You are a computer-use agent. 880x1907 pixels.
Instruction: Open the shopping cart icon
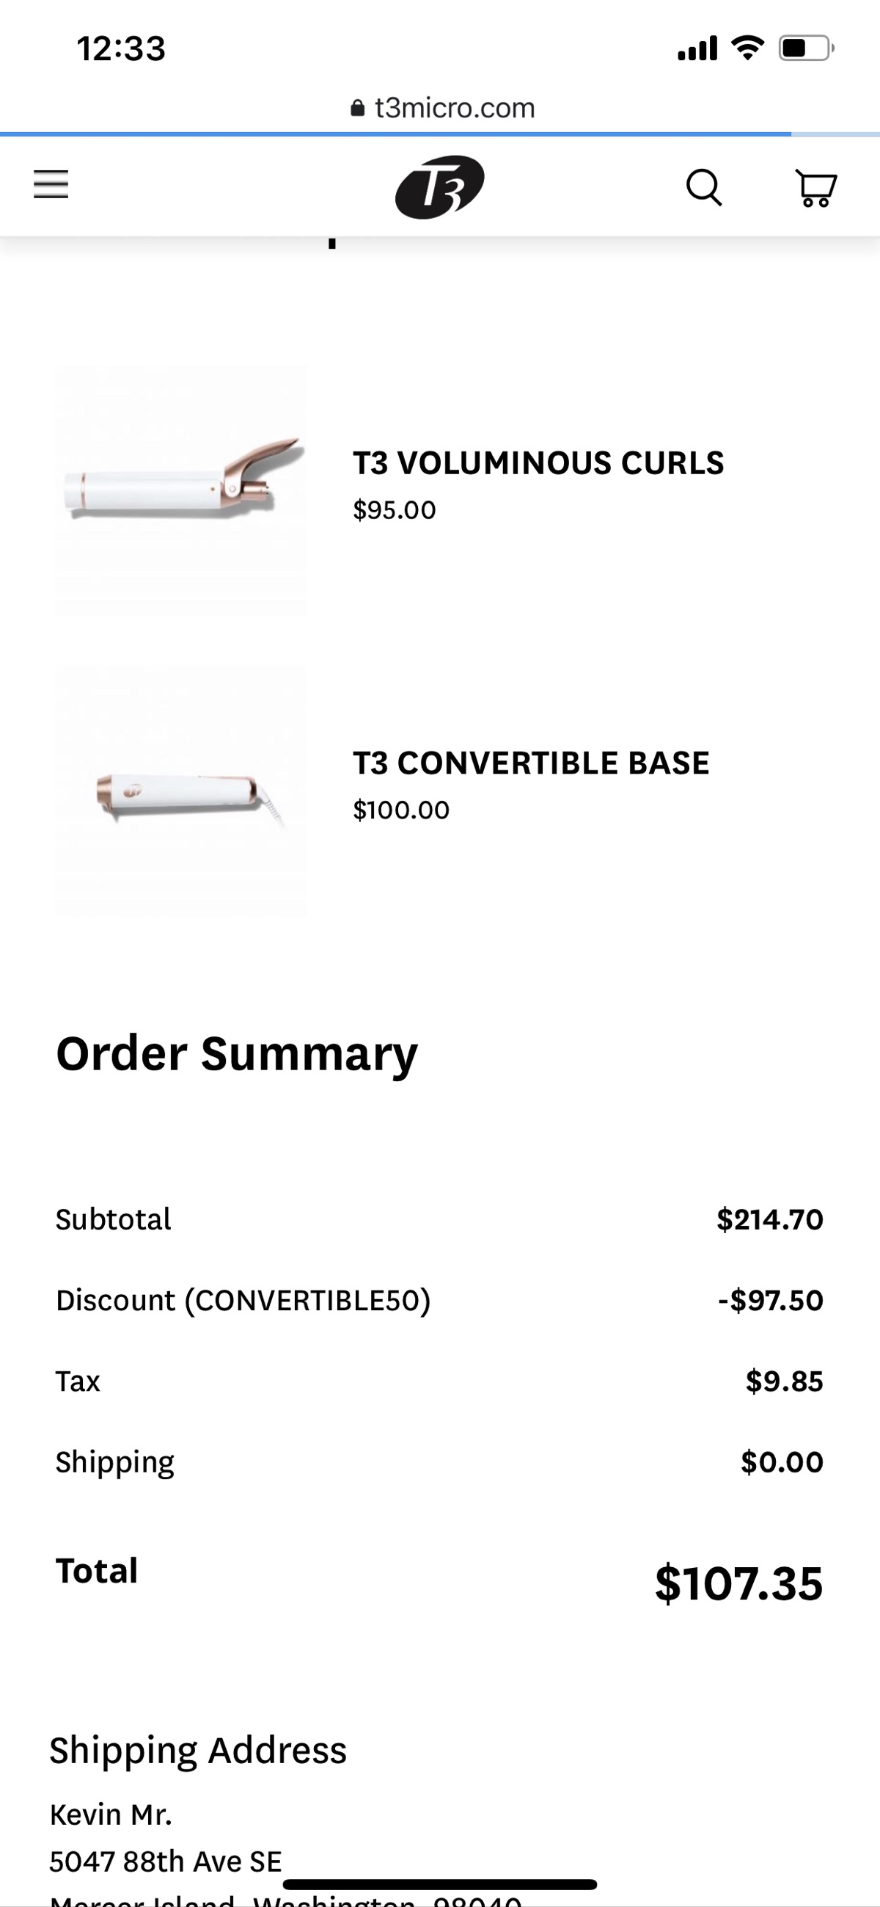click(815, 188)
